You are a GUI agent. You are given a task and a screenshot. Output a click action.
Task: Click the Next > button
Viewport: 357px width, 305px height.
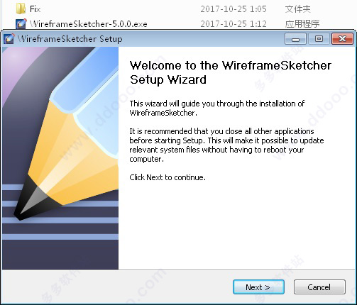[258, 287]
